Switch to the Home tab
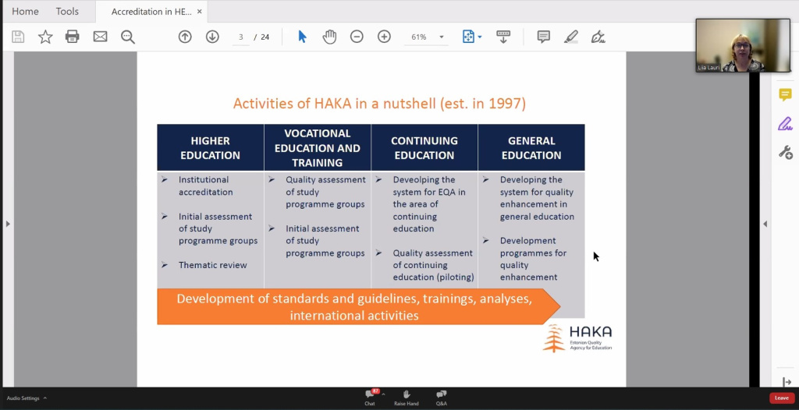Image resolution: width=799 pixels, height=410 pixels. 25,11
